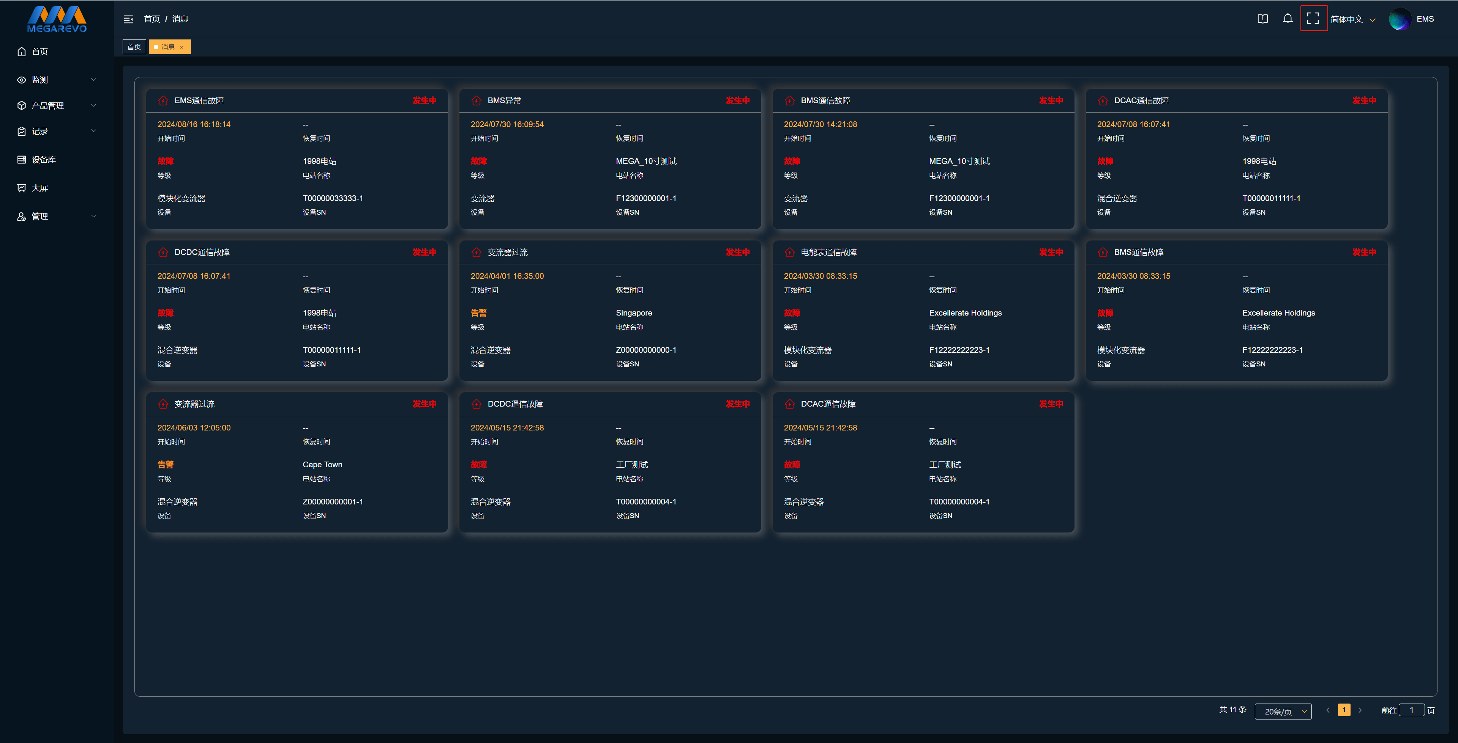The image size is (1458, 743).
Task: Click the clipboard icon beside 记录
Action: pyautogui.click(x=22, y=131)
